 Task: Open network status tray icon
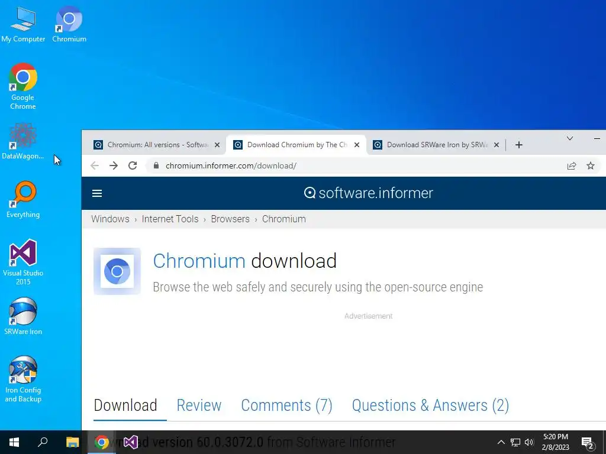point(515,442)
